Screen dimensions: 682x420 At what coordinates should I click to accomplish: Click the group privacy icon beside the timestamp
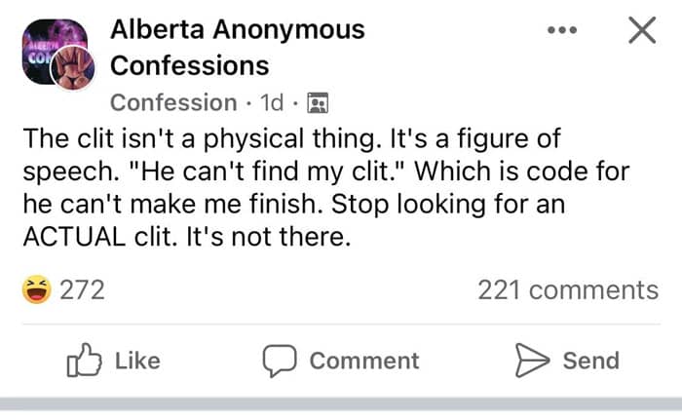pyautogui.click(x=318, y=102)
